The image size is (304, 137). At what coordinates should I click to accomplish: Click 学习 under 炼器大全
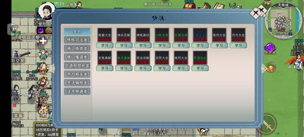[104, 45]
